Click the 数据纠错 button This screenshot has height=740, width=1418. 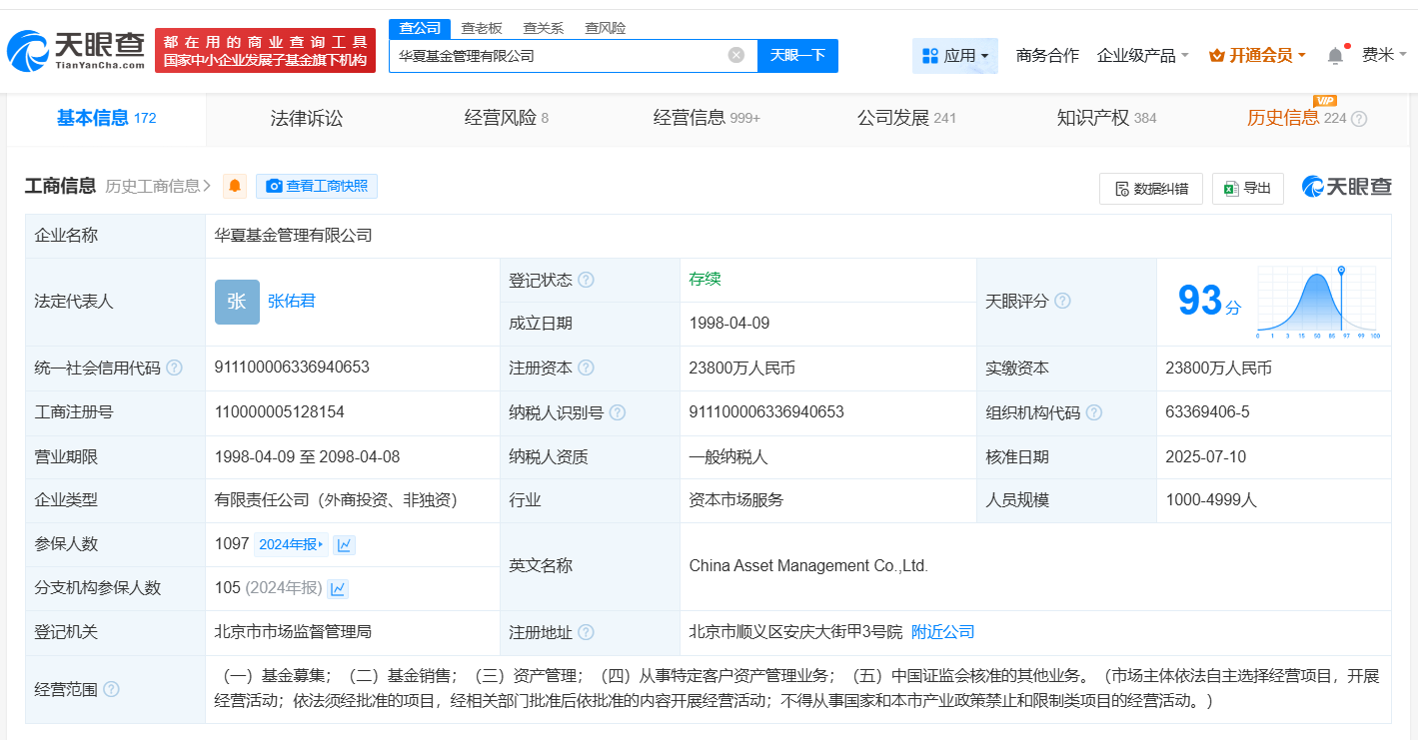pyautogui.click(x=1151, y=189)
